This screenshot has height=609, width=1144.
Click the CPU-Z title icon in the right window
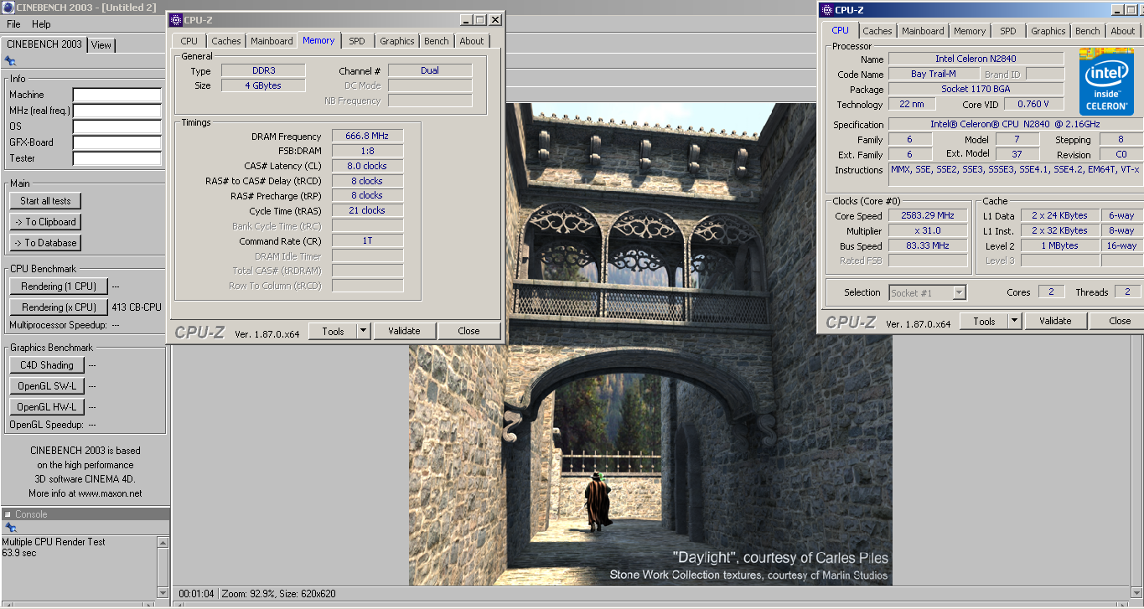[826, 10]
